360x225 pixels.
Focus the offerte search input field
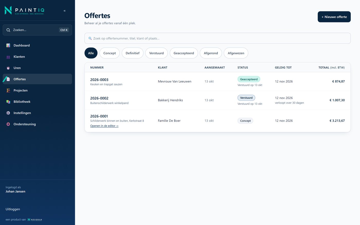pyautogui.click(x=218, y=38)
